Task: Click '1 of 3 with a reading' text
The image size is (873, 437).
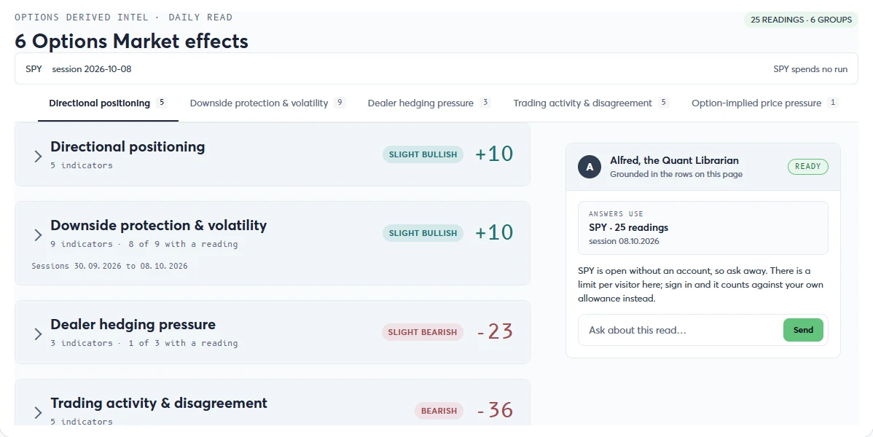Action: pos(183,343)
